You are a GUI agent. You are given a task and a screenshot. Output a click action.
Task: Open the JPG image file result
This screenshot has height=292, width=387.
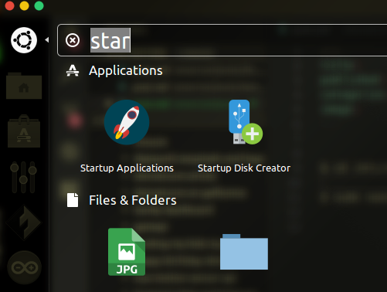127,252
